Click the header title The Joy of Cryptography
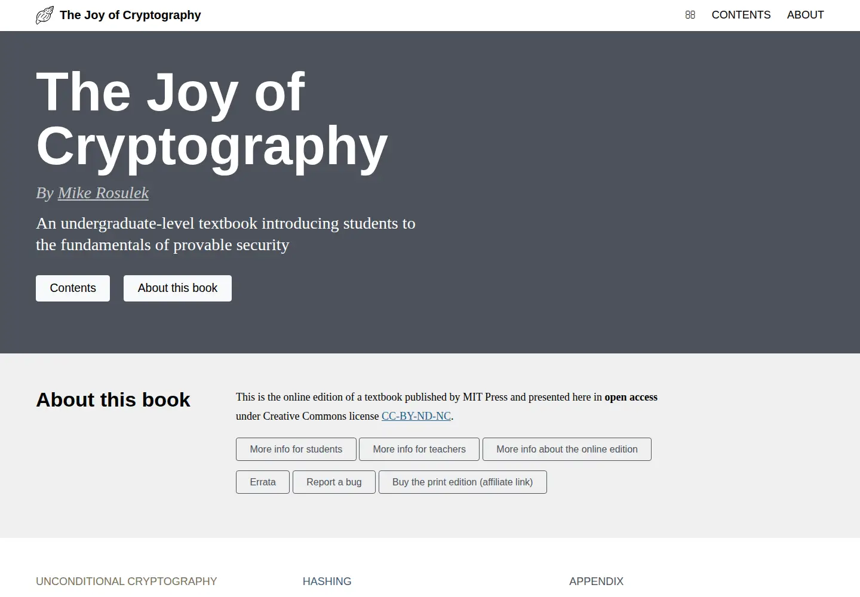Screen dimensions: 860x597 click(x=130, y=15)
